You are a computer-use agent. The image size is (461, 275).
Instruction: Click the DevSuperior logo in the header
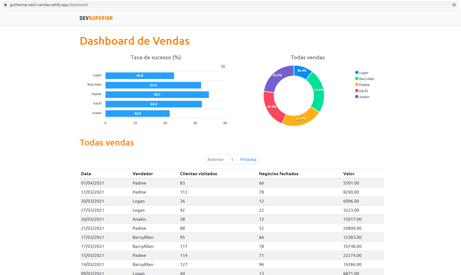96,18
